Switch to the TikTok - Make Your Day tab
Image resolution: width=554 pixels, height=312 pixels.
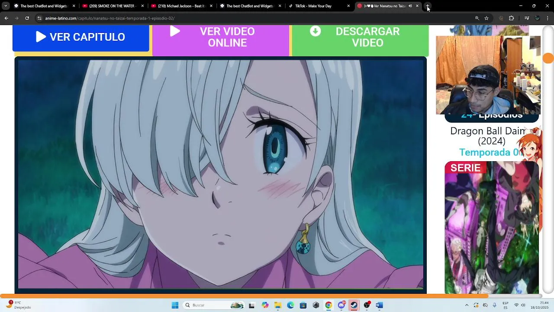point(319,6)
